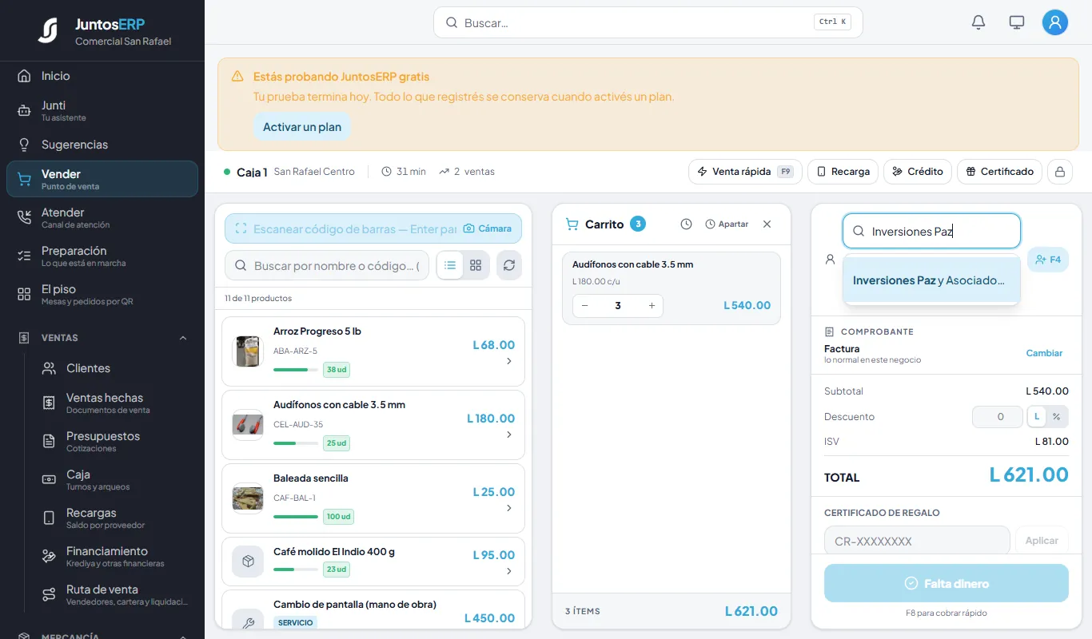Expand the MERCANCÍA sidebar section

click(183, 637)
